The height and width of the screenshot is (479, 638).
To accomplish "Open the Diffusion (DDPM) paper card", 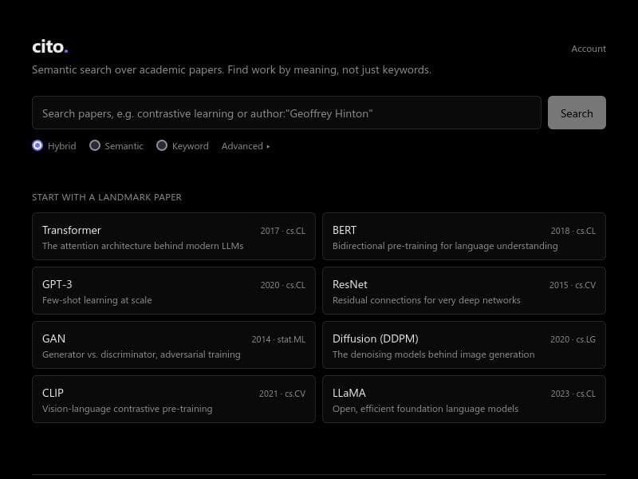I will (464, 345).
